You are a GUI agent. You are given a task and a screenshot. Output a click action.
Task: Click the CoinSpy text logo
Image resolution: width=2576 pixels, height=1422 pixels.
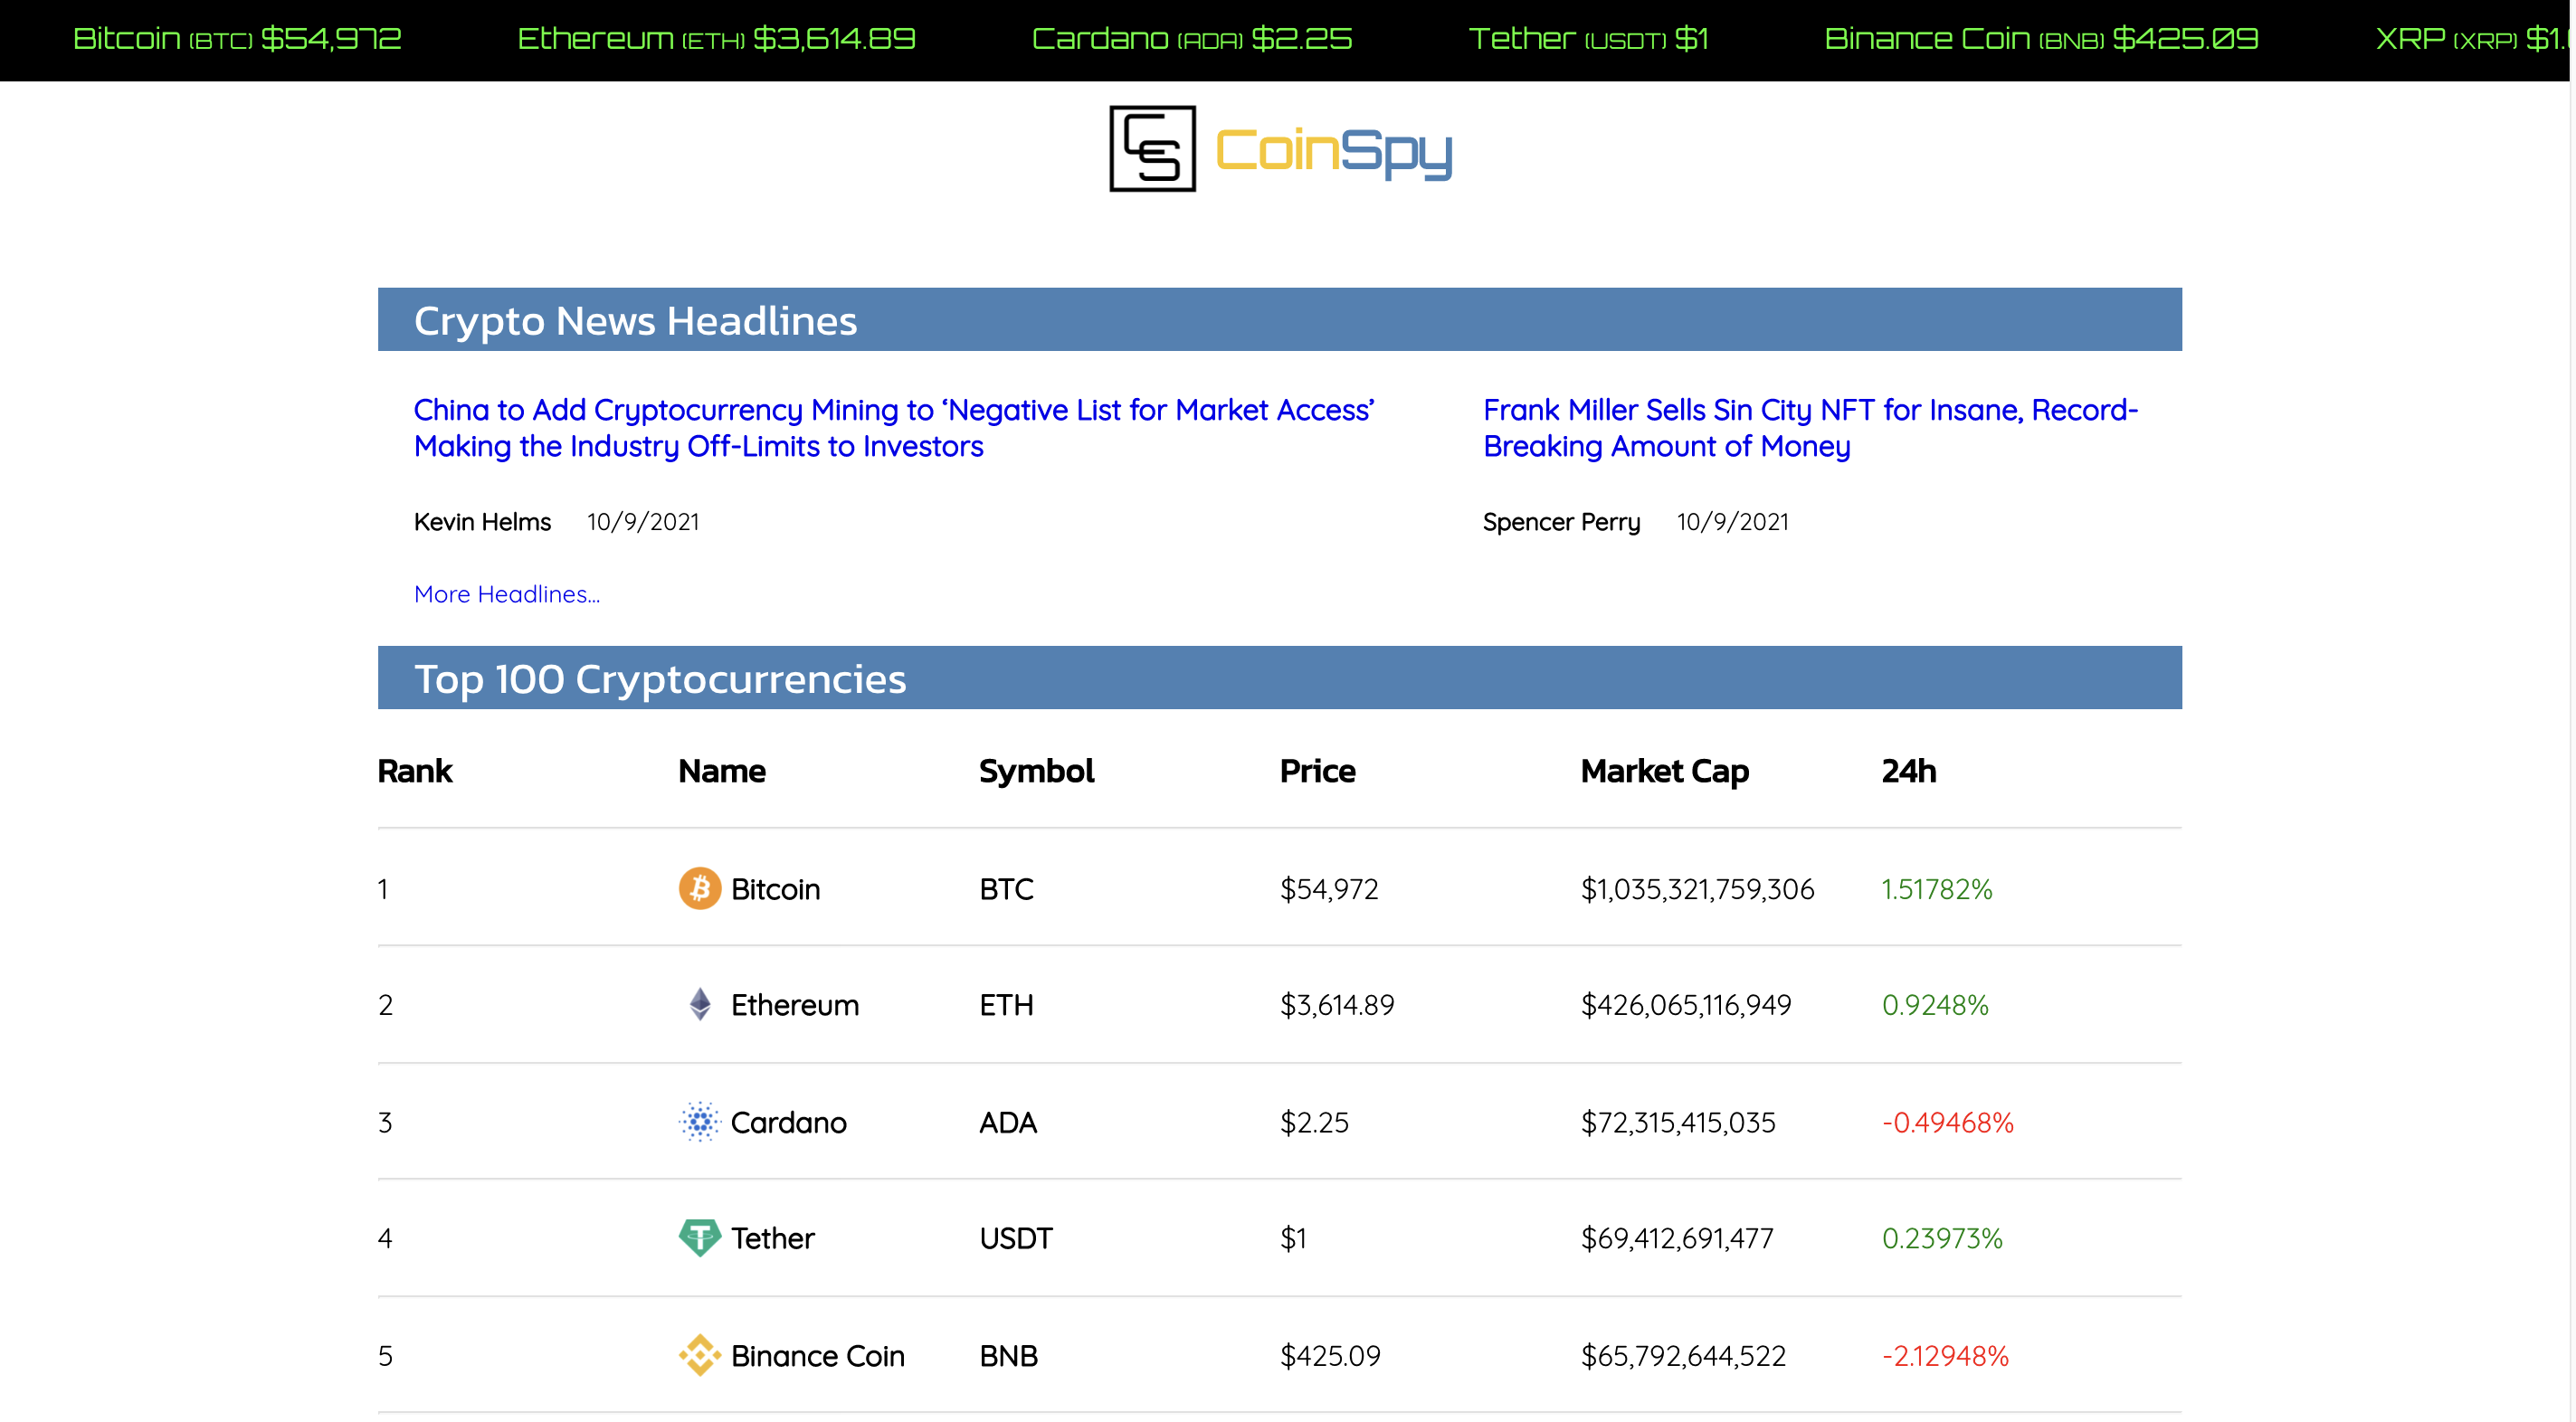pyautogui.click(x=1333, y=152)
